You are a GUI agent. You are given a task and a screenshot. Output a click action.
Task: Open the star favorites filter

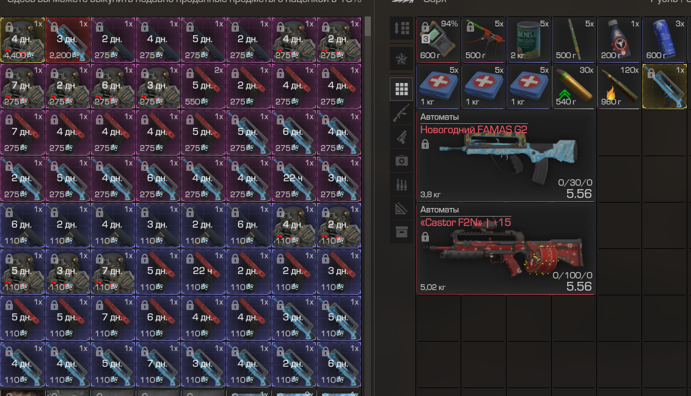tap(401, 59)
